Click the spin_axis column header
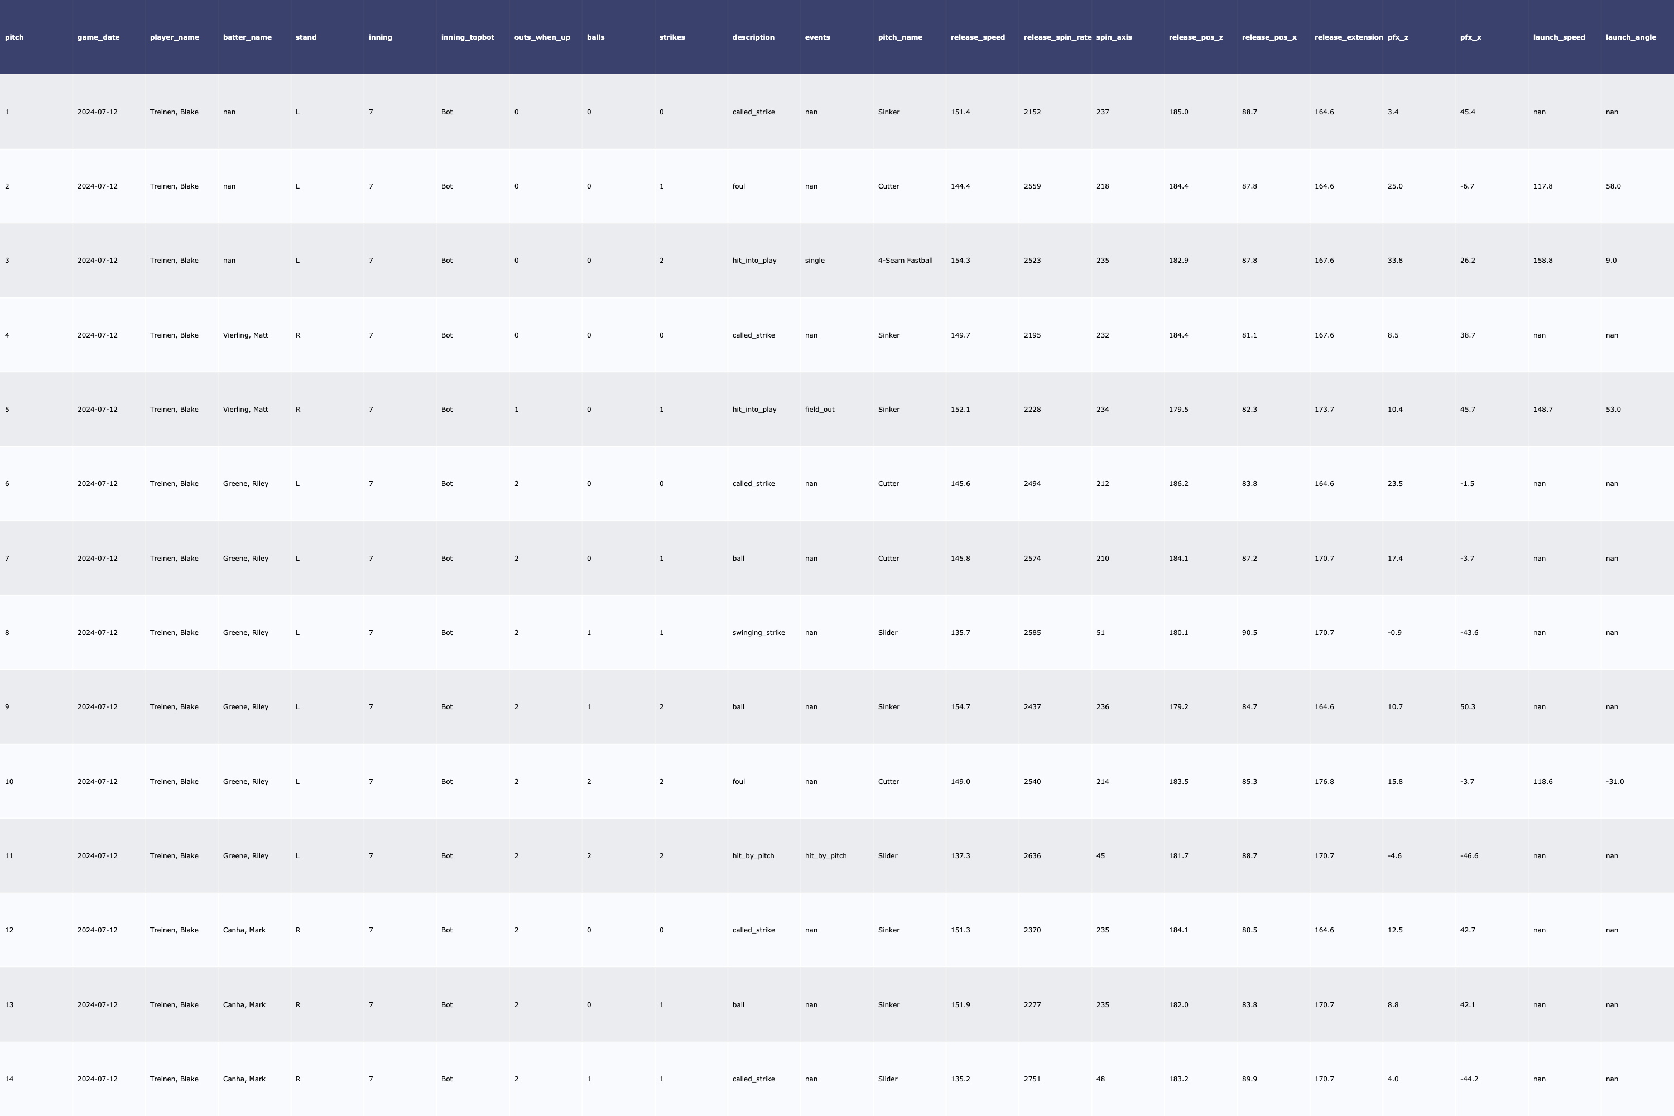 coord(1113,37)
